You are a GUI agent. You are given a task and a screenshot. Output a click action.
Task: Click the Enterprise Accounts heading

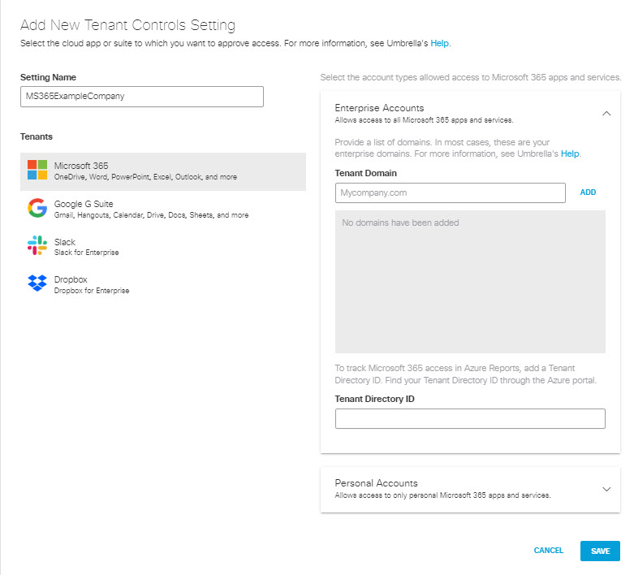pyautogui.click(x=379, y=108)
